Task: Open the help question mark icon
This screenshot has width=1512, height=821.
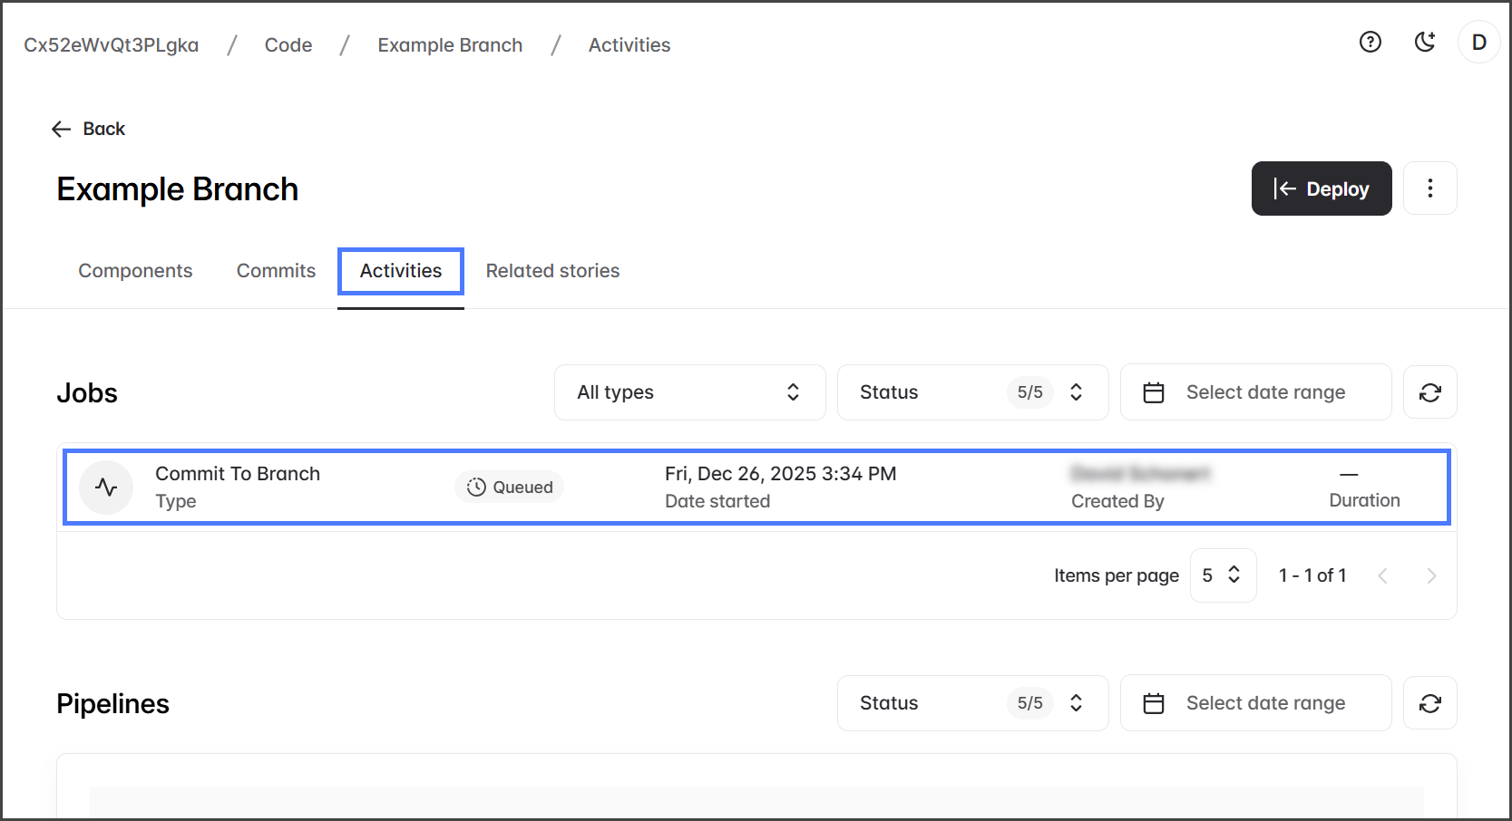Action: click(x=1370, y=42)
